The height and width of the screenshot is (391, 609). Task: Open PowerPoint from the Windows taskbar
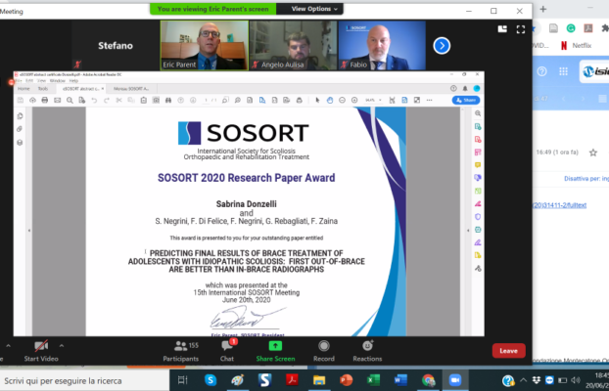(x=346, y=380)
